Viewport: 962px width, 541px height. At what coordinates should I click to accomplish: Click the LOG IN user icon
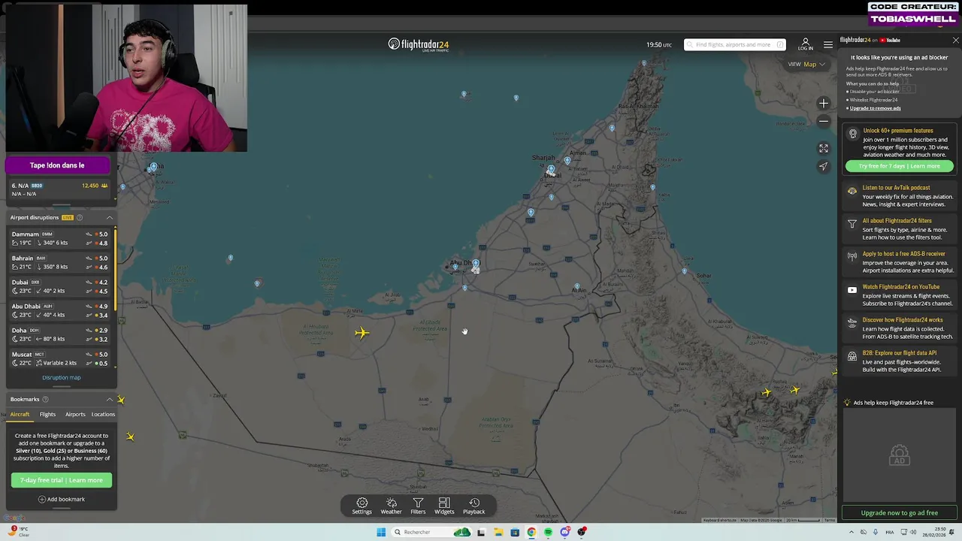[x=805, y=44]
